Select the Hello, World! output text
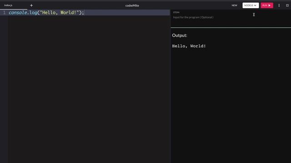Image resolution: width=291 pixels, height=163 pixels. [189, 46]
